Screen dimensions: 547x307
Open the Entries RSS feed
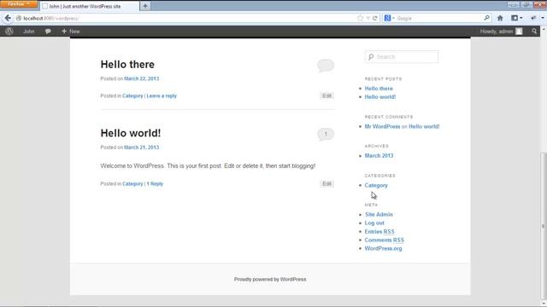tap(379, 231)
